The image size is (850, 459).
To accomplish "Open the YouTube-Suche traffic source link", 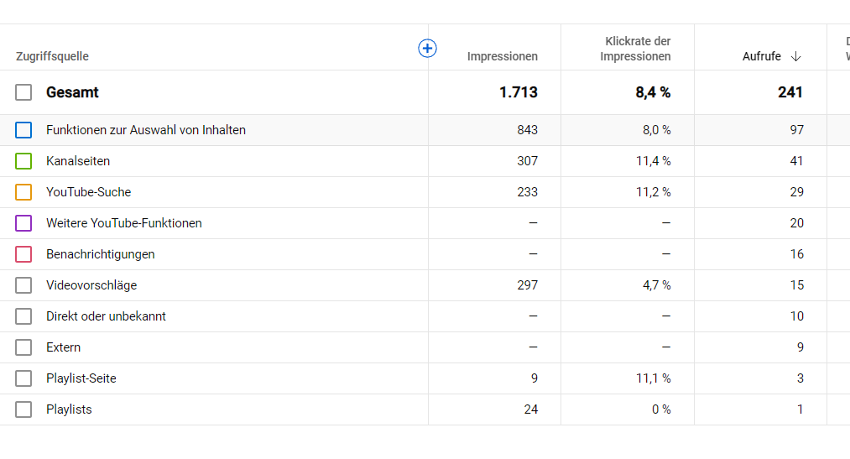I will tap(88, 192).
